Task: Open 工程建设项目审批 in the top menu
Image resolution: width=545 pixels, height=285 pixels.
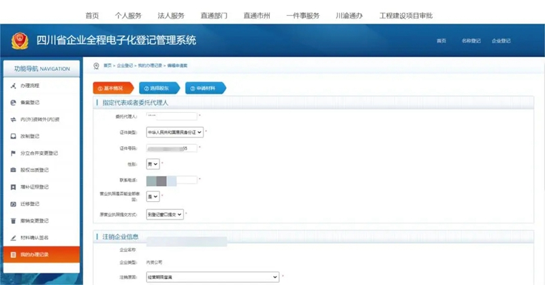Action: [x=406, y=16]
